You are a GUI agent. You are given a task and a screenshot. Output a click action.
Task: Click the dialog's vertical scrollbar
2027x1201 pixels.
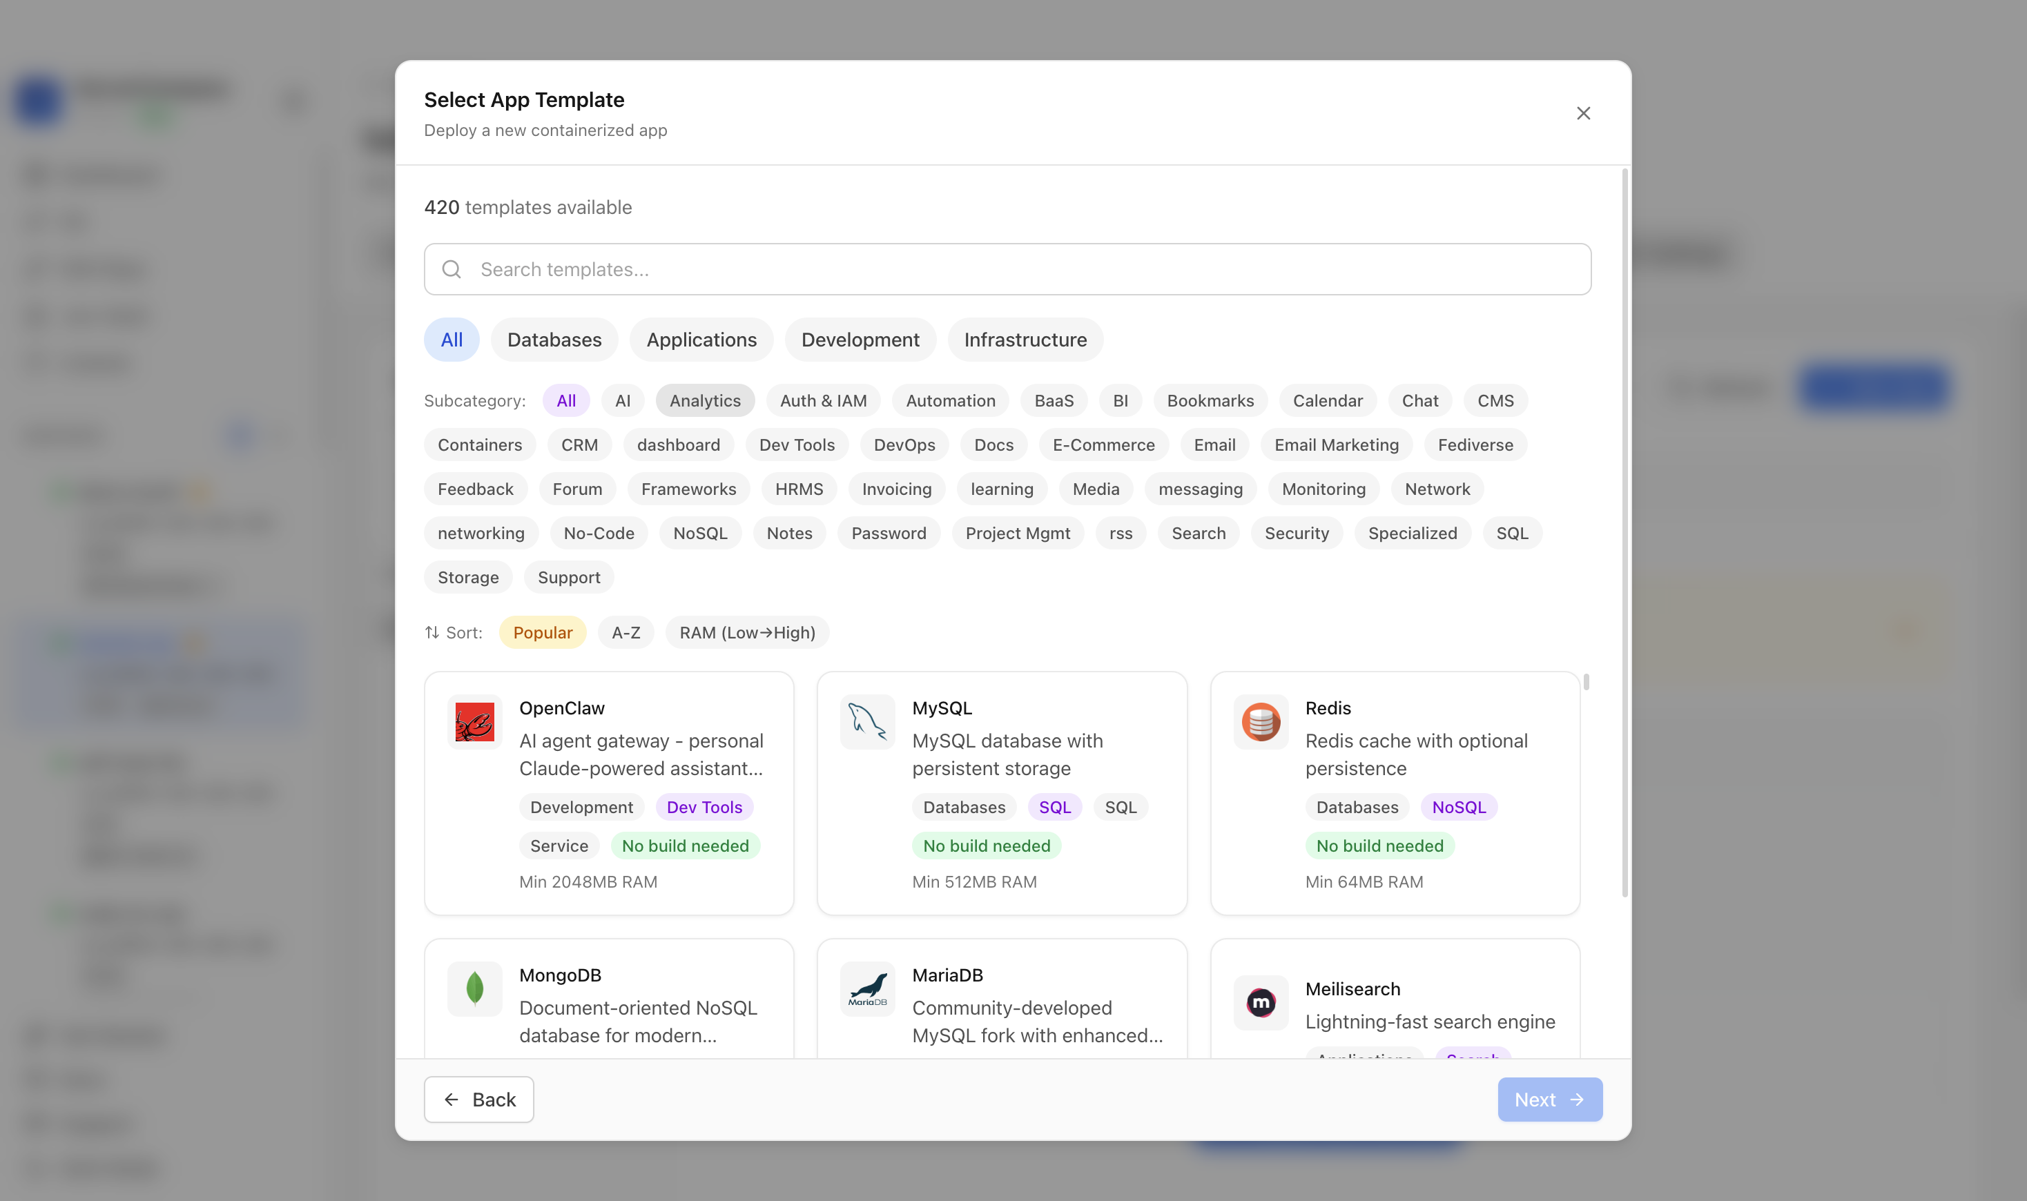(1624, 533)
